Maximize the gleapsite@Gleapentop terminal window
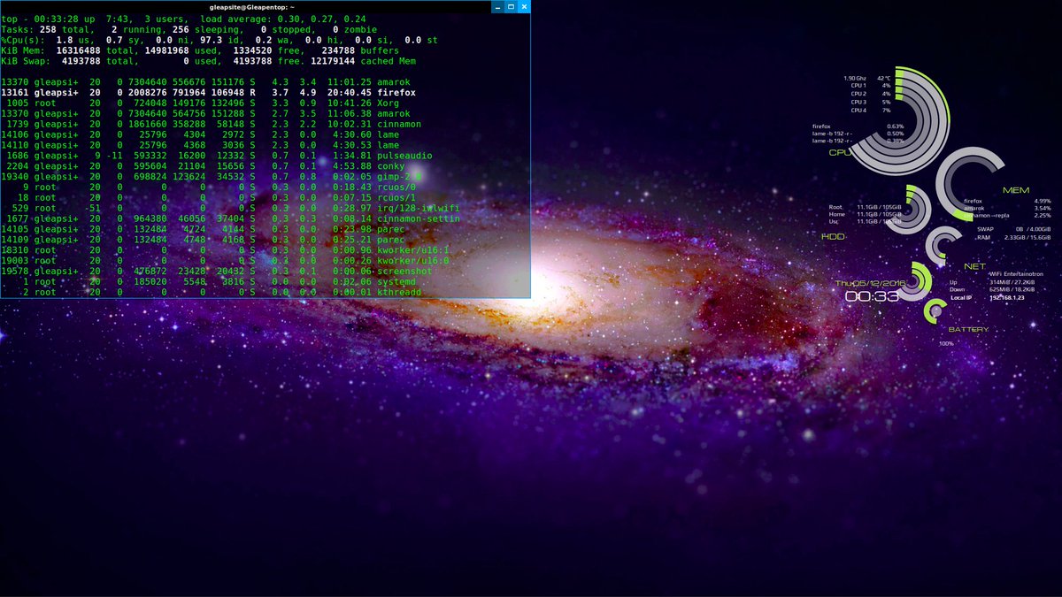Viewport: 1062px width, 597px height. point(511,6)
